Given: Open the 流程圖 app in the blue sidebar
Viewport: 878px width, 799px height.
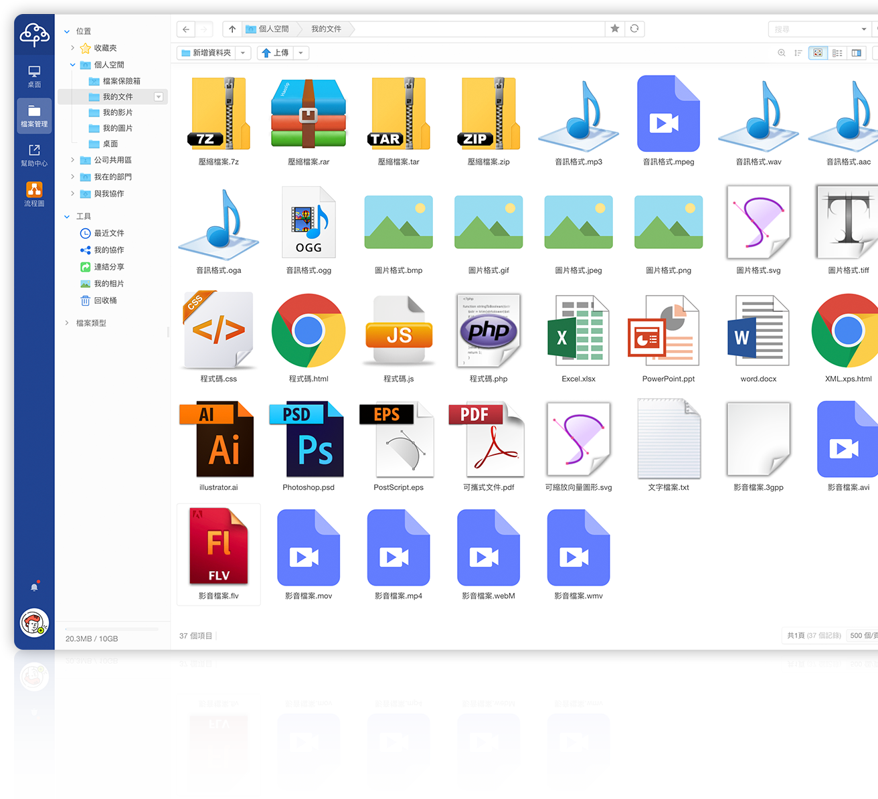Looking at the screenshot, I should click(34, 194).
